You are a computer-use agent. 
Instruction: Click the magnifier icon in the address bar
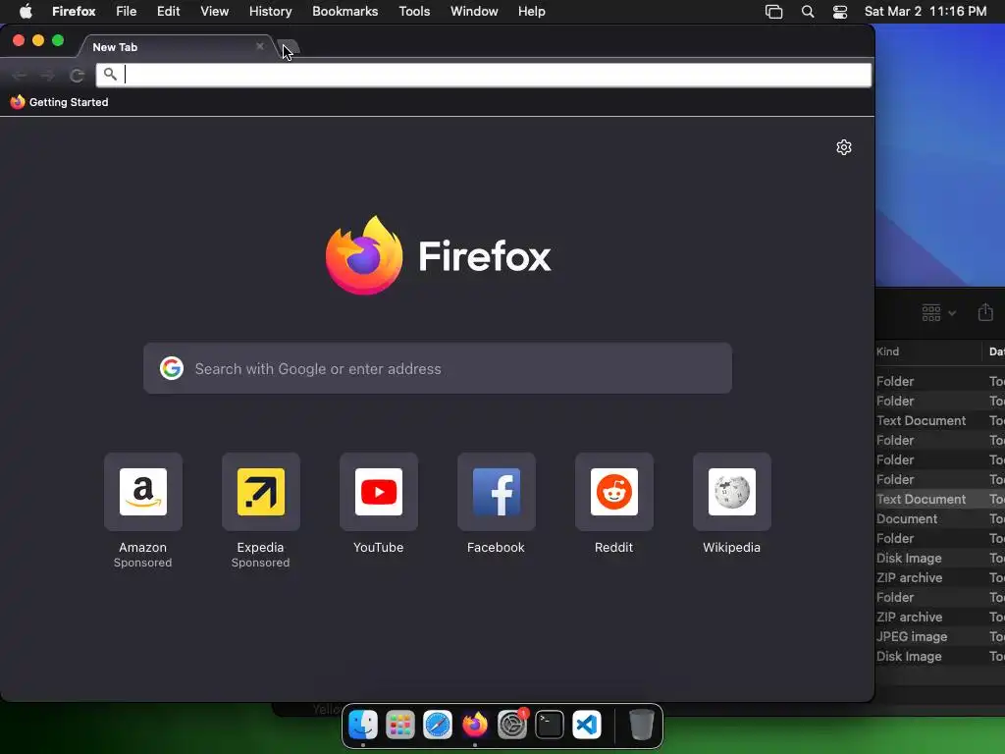110,75
